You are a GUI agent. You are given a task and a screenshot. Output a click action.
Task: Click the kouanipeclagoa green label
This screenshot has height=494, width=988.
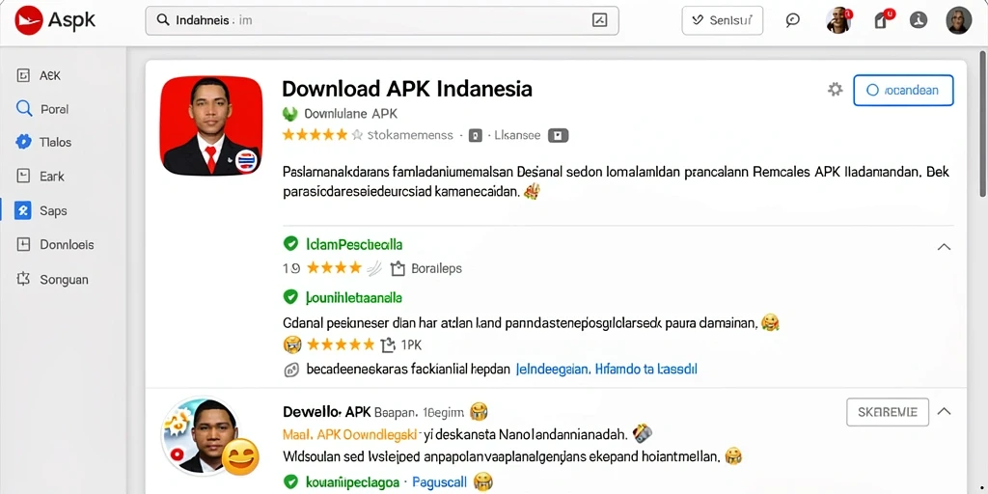[352, 482]
